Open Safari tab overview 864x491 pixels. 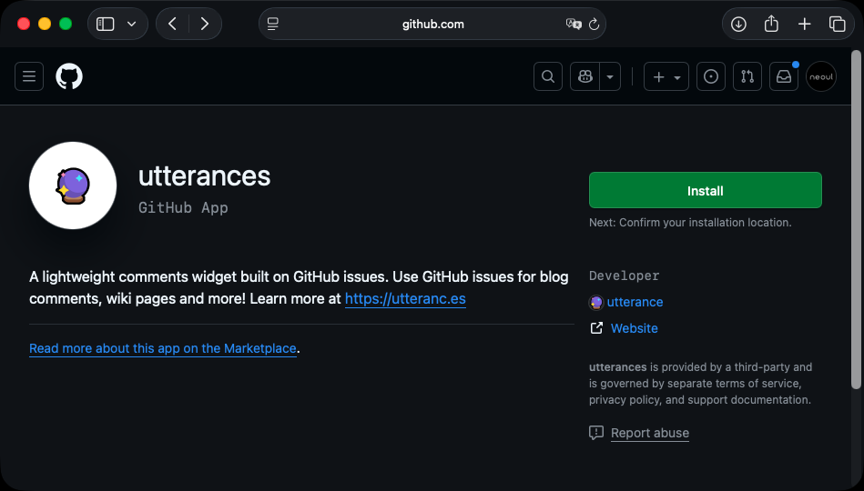(x=837, y=25)
